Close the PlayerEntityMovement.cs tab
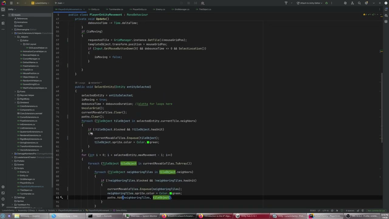Screen dimensions: 389x219 pyautogui.click(x=84, y=9)
